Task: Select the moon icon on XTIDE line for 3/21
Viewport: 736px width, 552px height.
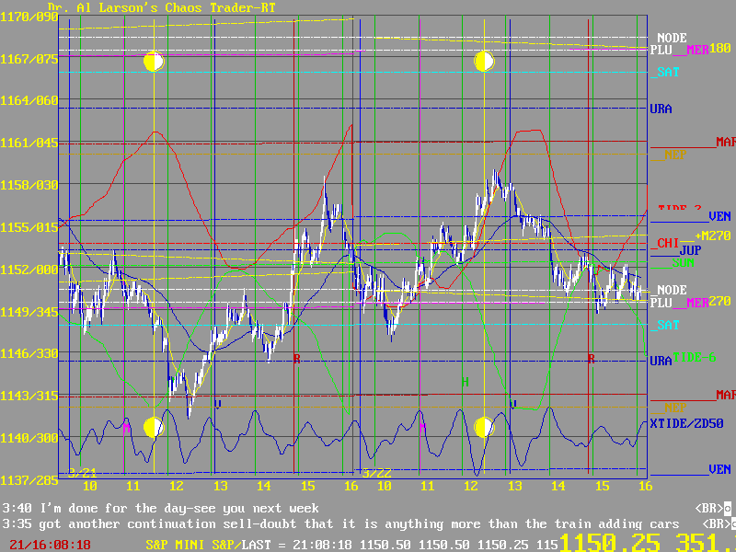Action: tap(154, 428)
